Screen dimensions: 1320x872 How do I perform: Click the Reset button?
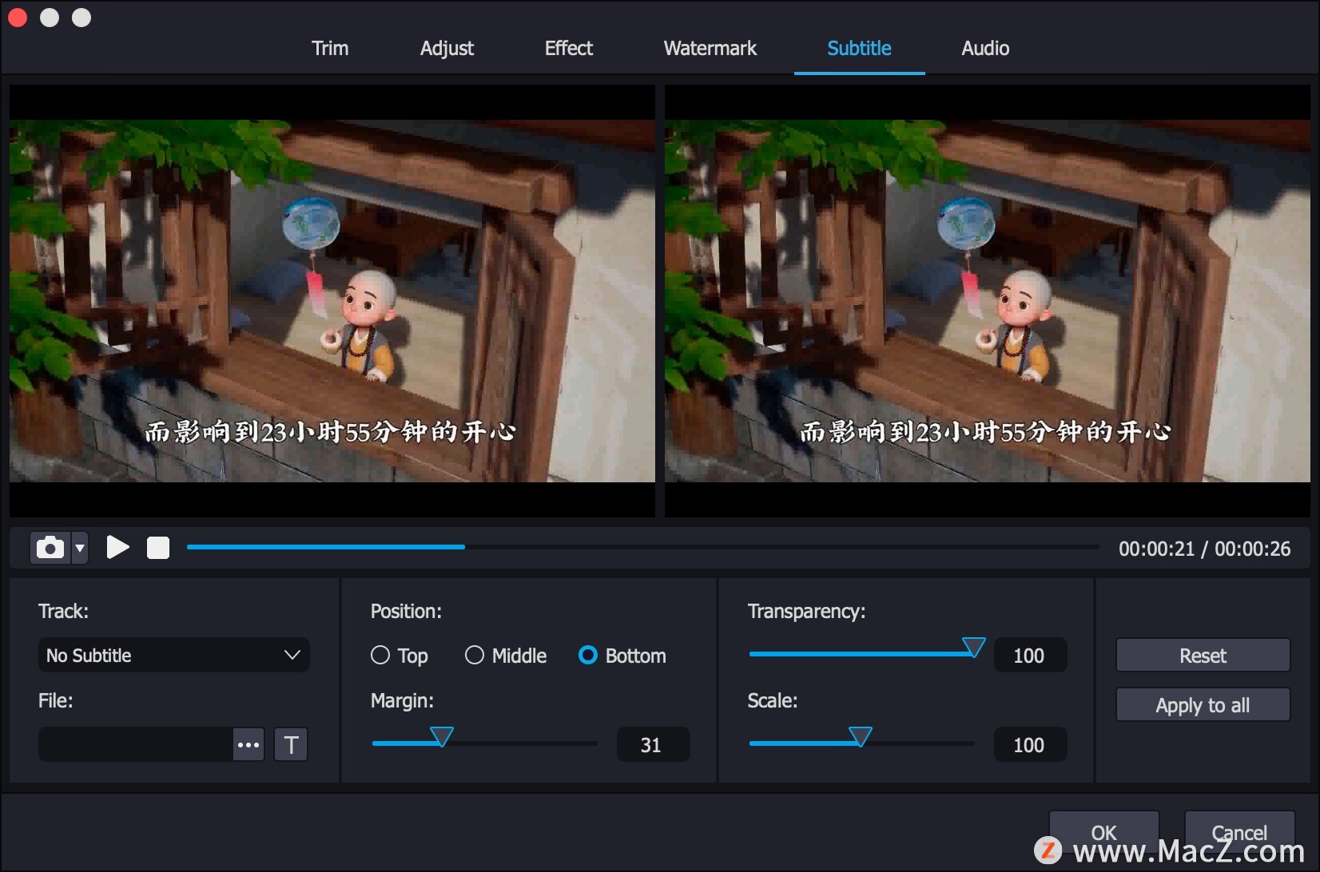(x=1203, y=656)
